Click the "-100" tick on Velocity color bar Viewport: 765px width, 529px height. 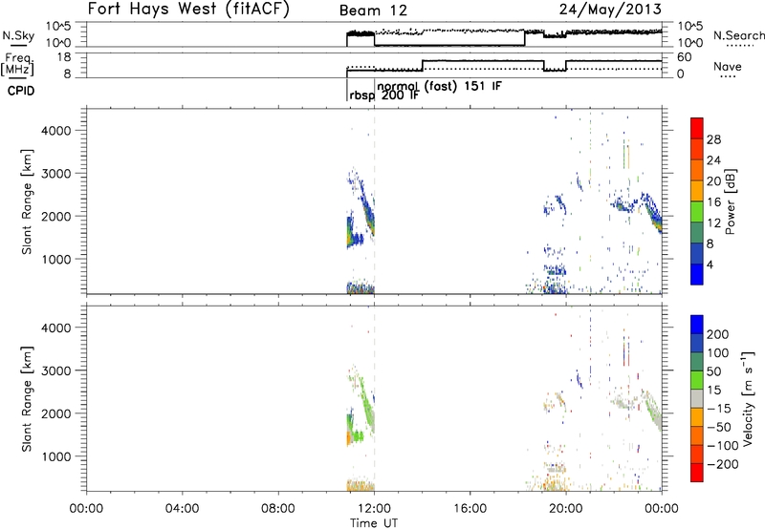tap(723, 446)
